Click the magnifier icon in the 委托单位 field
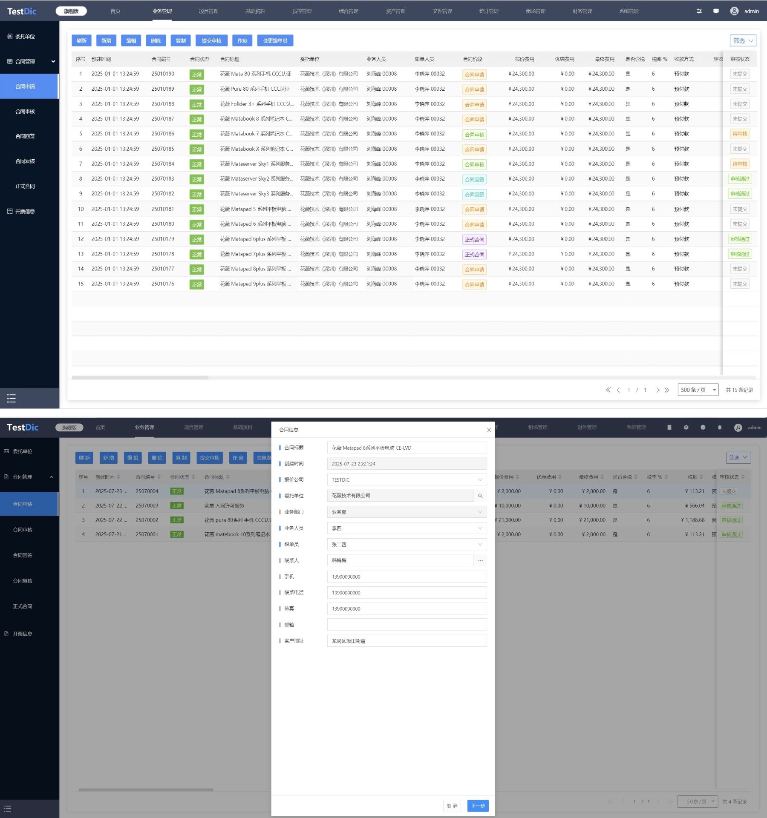 (x=480, y=496)
